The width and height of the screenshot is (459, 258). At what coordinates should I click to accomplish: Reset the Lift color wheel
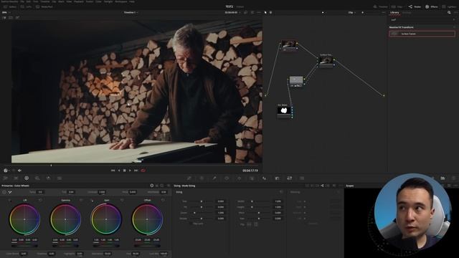click(x=40, y=200)
